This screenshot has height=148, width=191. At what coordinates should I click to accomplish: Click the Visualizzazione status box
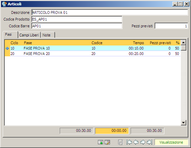(x=171, y=142)
